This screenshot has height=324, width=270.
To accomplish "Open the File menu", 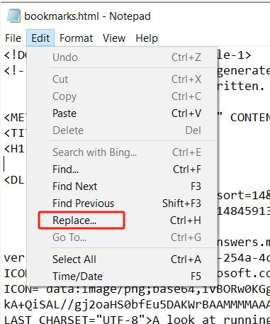I will (x=13, y=38).
